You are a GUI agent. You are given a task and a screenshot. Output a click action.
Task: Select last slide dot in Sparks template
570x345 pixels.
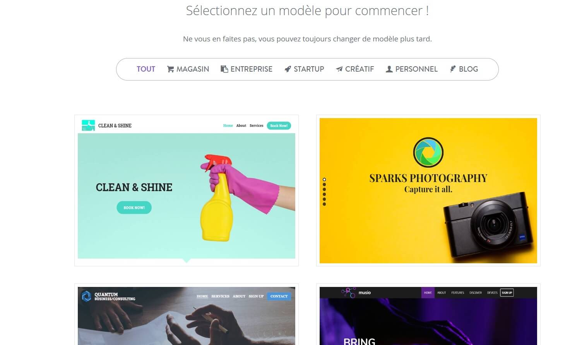coord(324,204)
